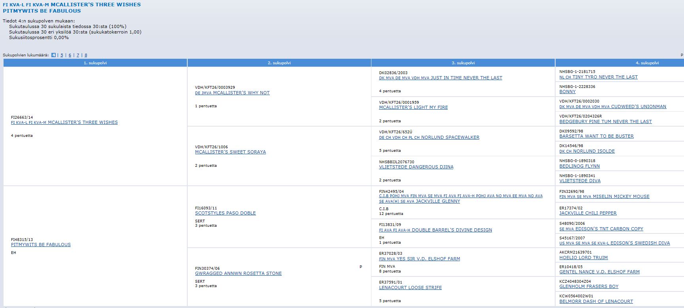Open Vlietstede Dangerous Djina link
Screen dimensions: 684x308
coord(416,167)
